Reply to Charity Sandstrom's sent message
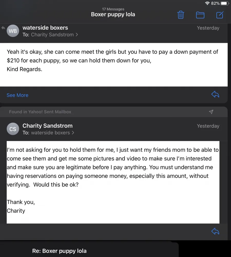The width and height of the screenshot is (231, 257). click(x=215, y=231)
